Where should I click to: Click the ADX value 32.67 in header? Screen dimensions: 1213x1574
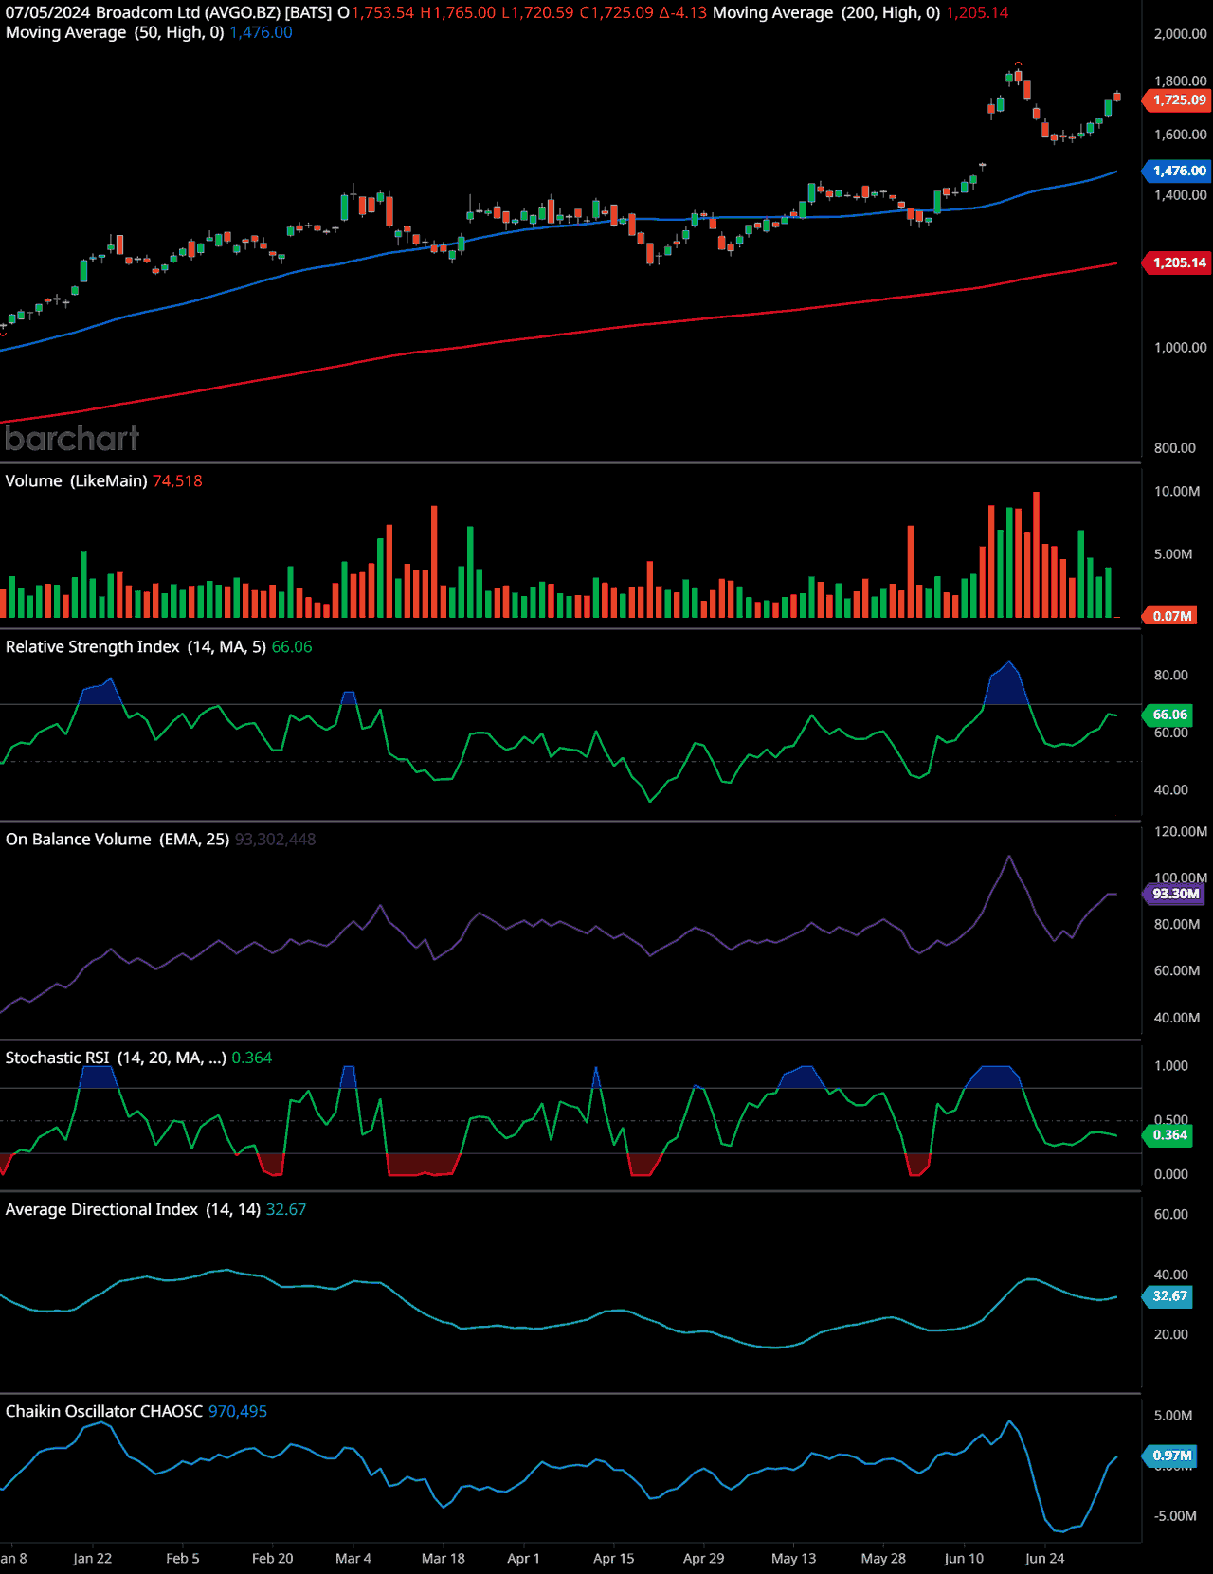[x=286, y=1209]
